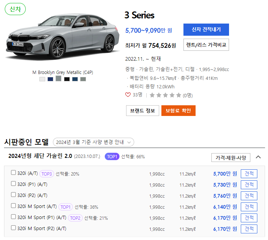Click the 5,700~9,090만 원 price range
This screenshot has height=240, width=268.
tap(149, 31)
